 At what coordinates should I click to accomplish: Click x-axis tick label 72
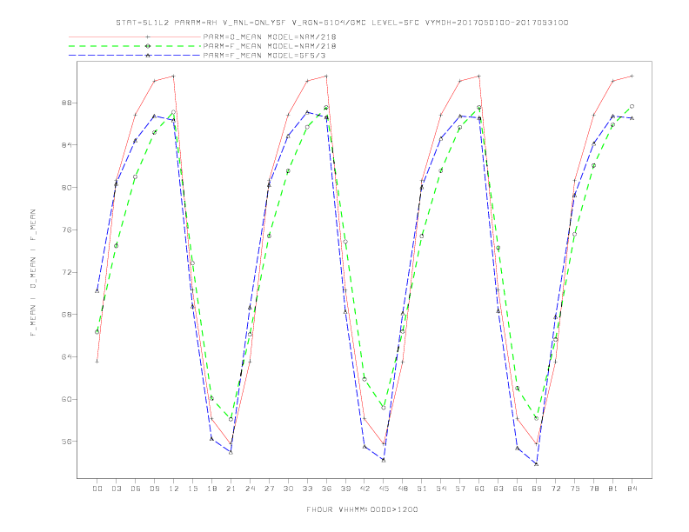tap(556, 489)
